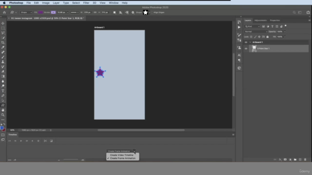Select the Path Selection tool
This screenshot has height=175, width=312.
pos(3,101)
